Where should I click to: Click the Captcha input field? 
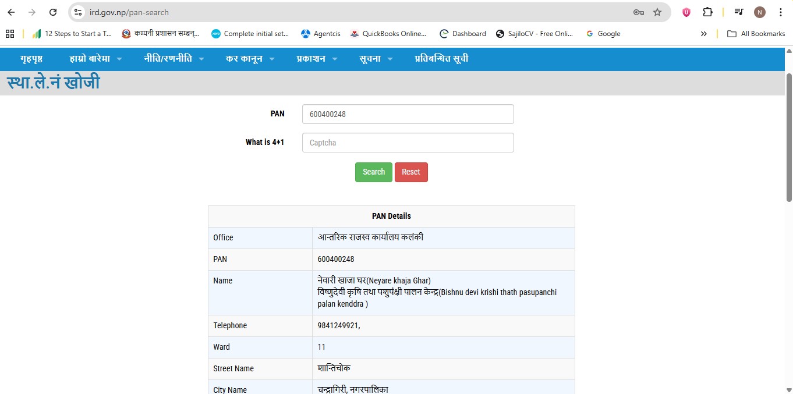tap(408, 143)
